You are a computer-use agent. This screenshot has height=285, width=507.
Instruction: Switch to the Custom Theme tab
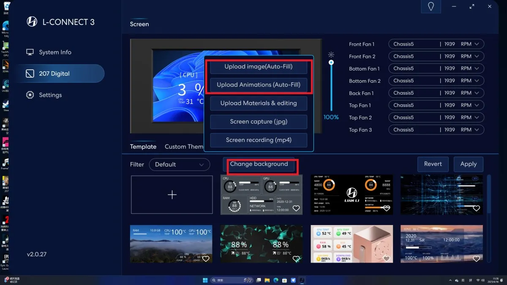[184, 147]
